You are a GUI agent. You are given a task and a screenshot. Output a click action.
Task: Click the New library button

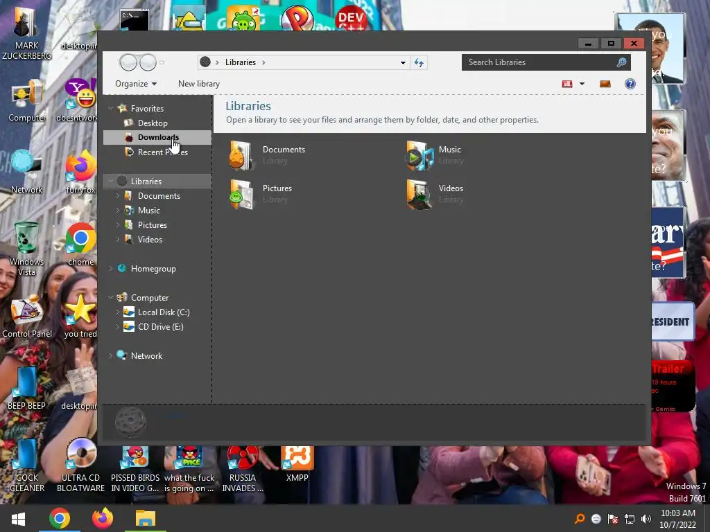(199, 84)
